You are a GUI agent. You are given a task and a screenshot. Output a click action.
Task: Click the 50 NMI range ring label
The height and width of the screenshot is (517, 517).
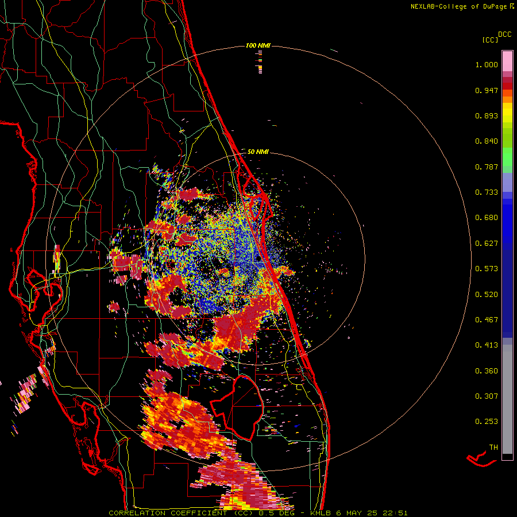coord(258,152)
